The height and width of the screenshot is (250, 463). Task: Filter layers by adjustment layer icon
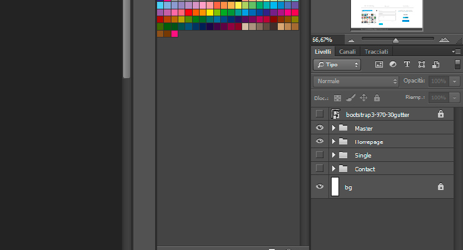pos(393,64)
